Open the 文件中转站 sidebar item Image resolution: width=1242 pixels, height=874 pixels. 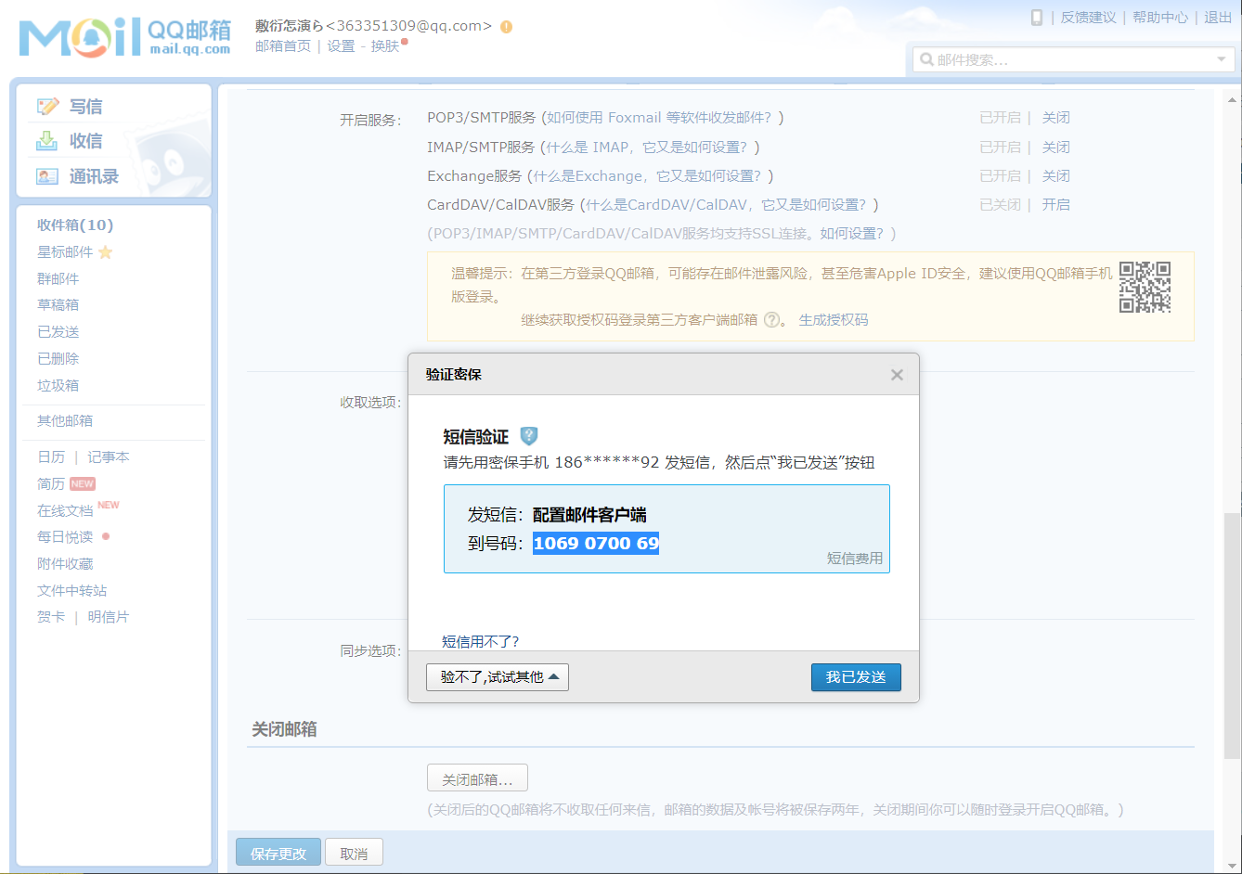[x=72, y=591]
